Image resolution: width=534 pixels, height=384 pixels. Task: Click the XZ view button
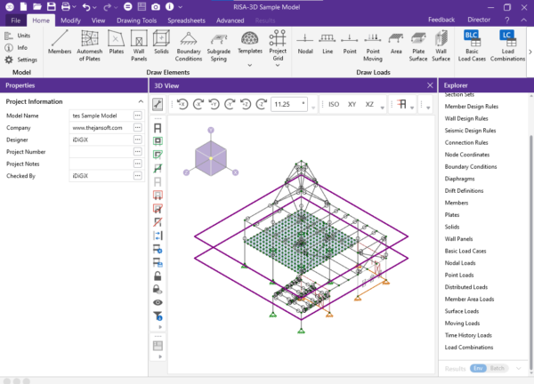point(369,104)
